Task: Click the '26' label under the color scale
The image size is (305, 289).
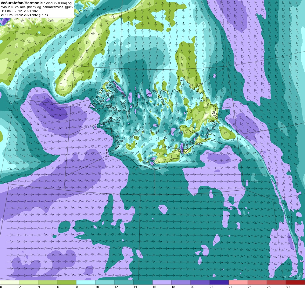Action: (x=249, y=287)
